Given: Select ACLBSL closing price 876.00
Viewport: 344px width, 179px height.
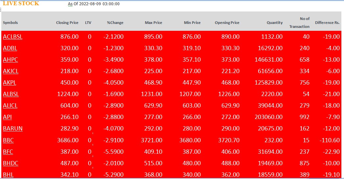Looking at the screenshot, I should coord(69,36).
